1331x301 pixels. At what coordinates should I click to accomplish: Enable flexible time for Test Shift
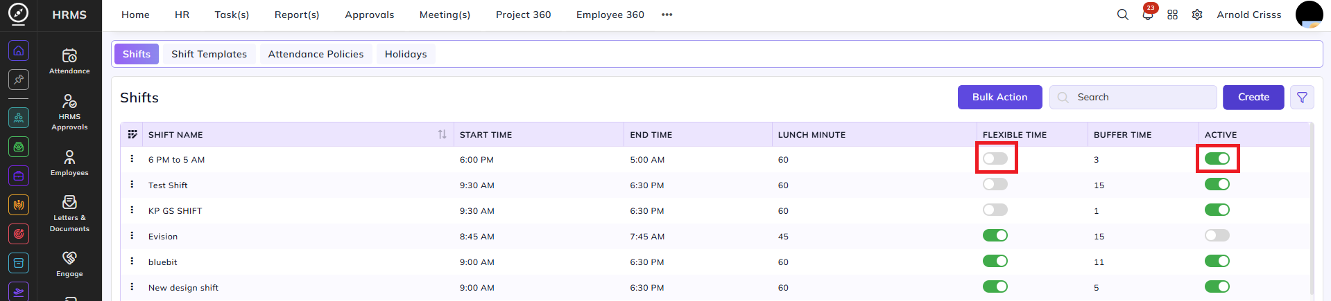point(995,184)
